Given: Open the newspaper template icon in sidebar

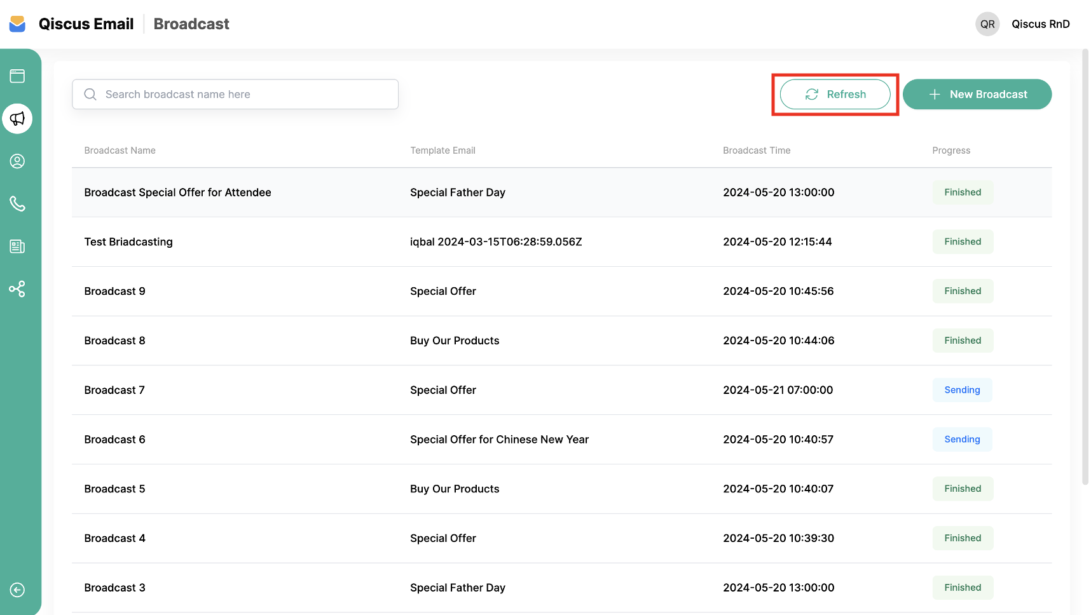Looking at the screenshot, I should click(17, 247).
